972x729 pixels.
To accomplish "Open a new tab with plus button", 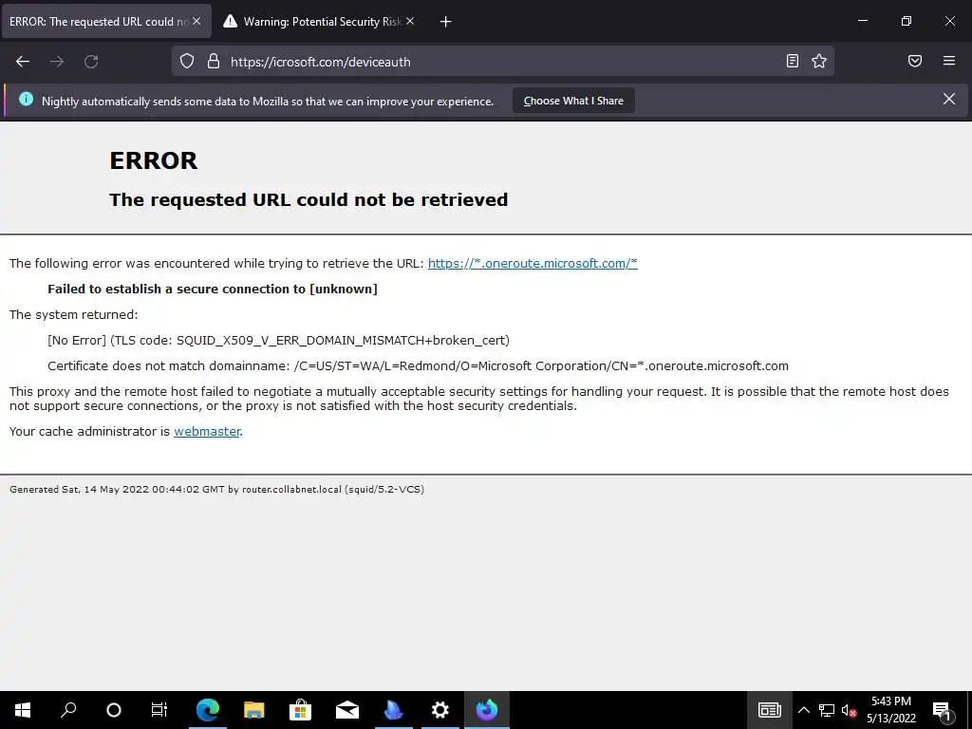I will tap(445, 22).
